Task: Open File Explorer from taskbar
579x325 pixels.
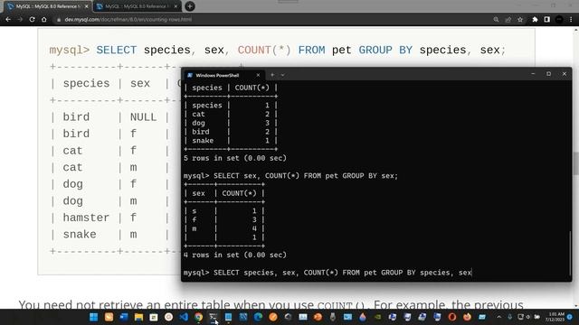Action: click(x=138, y=317)
